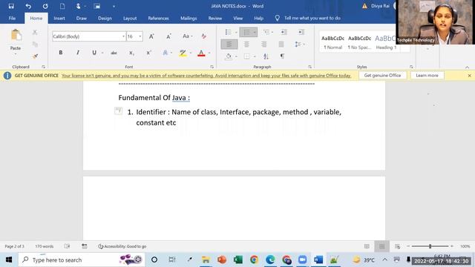
Task: Open Microsoft Edge from the taskbar
Action: [x=270, y=260]
